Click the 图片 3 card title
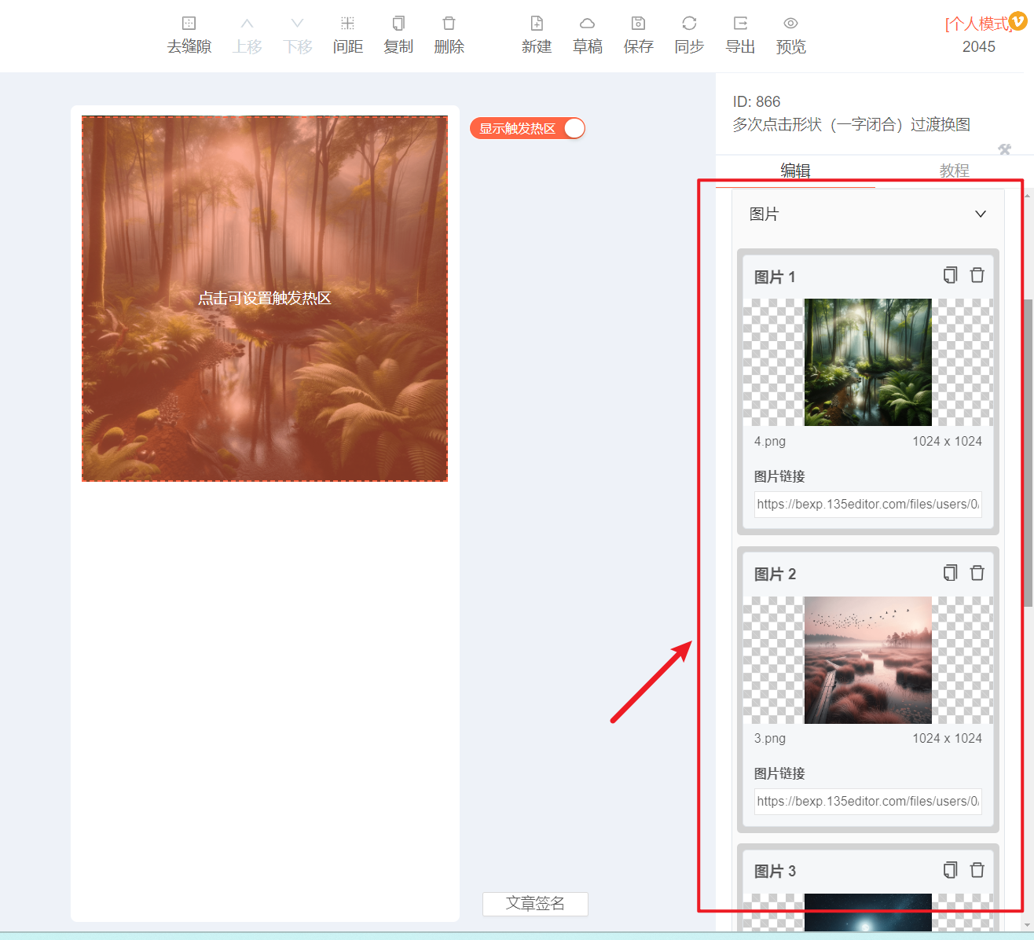Image resolution: width=1034 pixels, height=940 pixels. (x=775, y=871)
